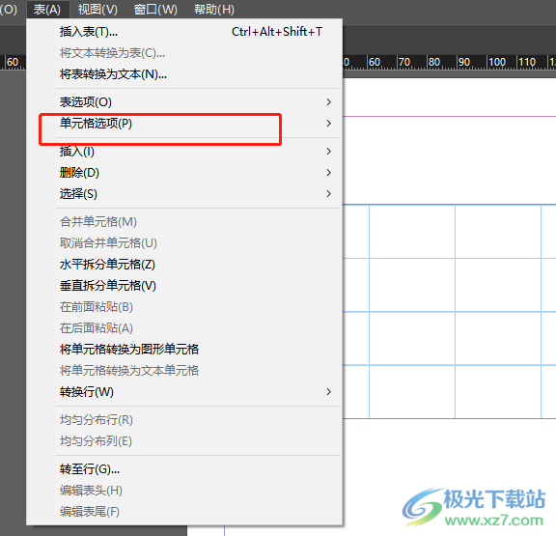Open the 帮助(H) menu

click(214, 10)
